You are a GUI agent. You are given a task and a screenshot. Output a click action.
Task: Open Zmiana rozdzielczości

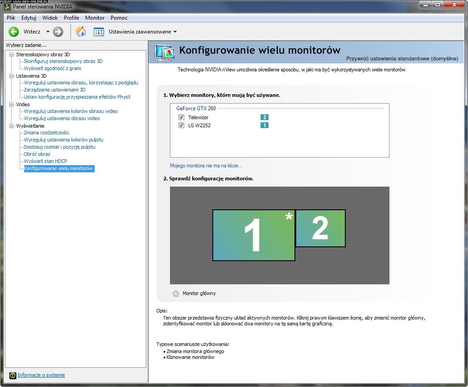coord(46,133)
